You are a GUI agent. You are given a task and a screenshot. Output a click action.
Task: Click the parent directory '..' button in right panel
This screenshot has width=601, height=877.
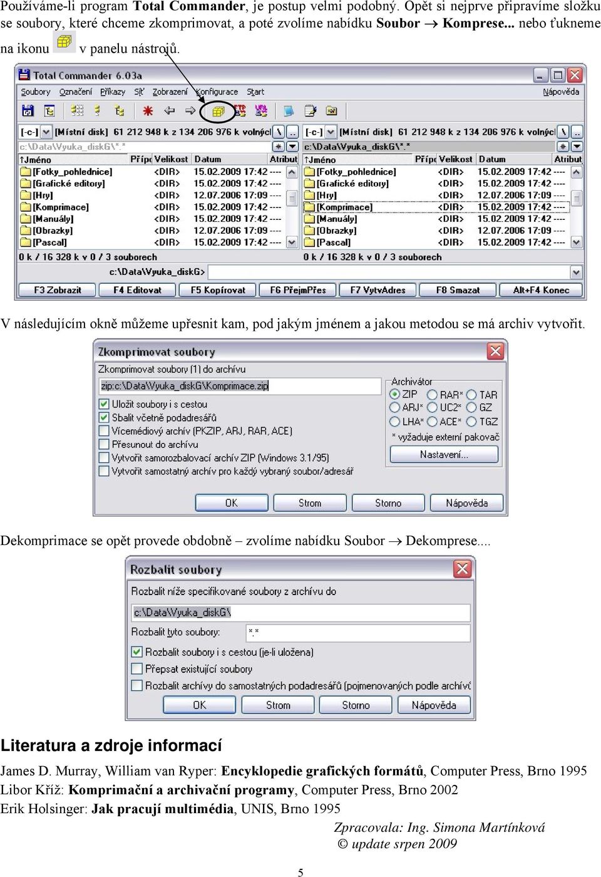pos(577,132)
